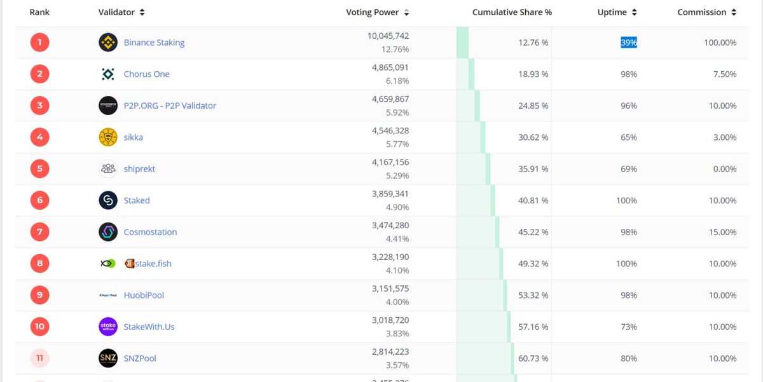Click the 80% uptime for SNZPool

tap(629, 358)
